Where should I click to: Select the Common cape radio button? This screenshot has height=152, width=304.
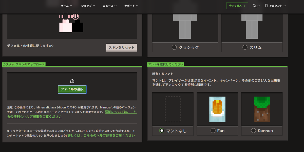click(253, 131)
